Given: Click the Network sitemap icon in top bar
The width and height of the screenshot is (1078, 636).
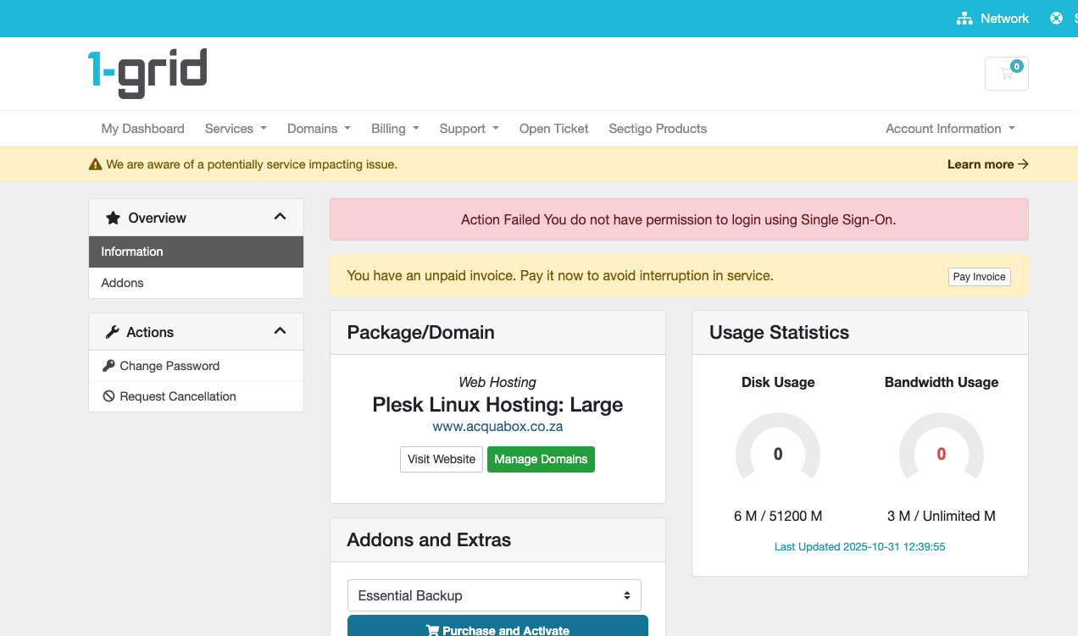Looking at the screenshot, I should pyautogui.click(x=964, y=19).
